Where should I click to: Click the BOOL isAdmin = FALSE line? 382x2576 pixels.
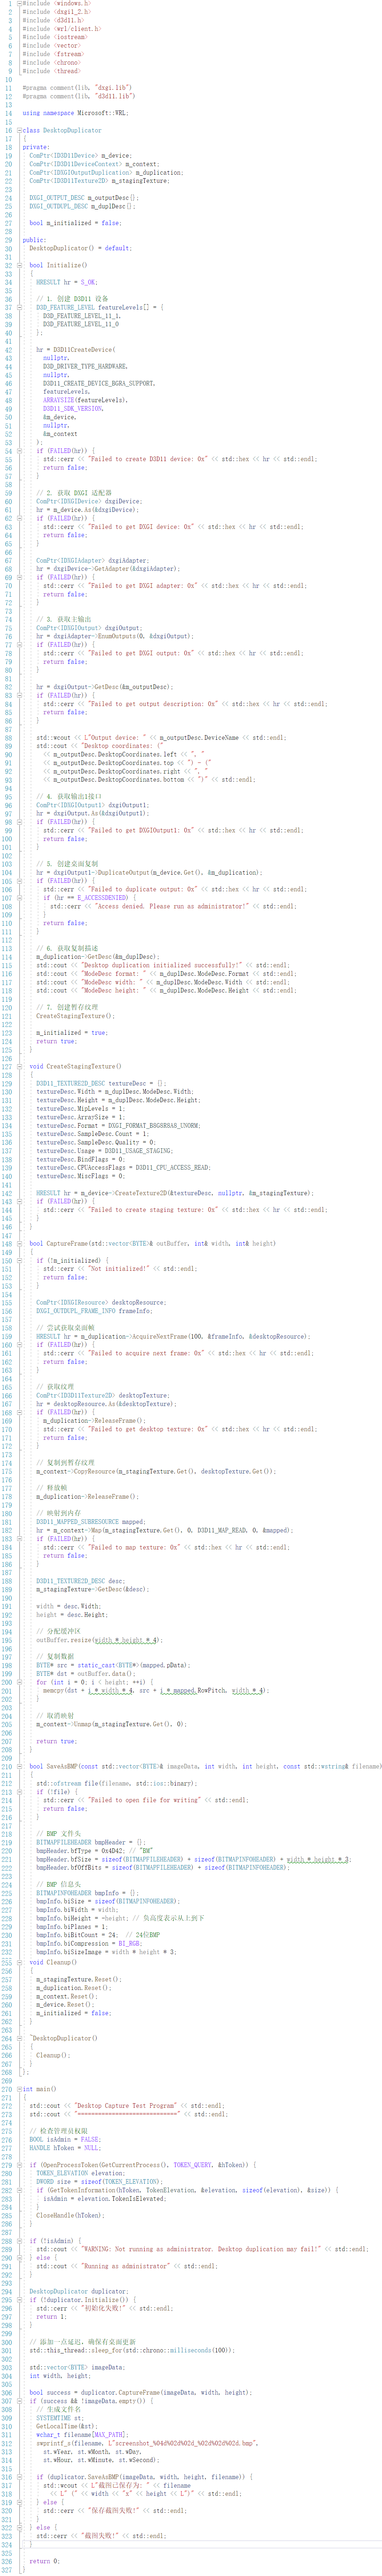(x=65, y=2139)
